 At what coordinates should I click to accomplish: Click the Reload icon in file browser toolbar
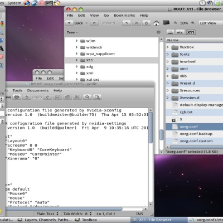pyautogui.click(x=147, y=23)
